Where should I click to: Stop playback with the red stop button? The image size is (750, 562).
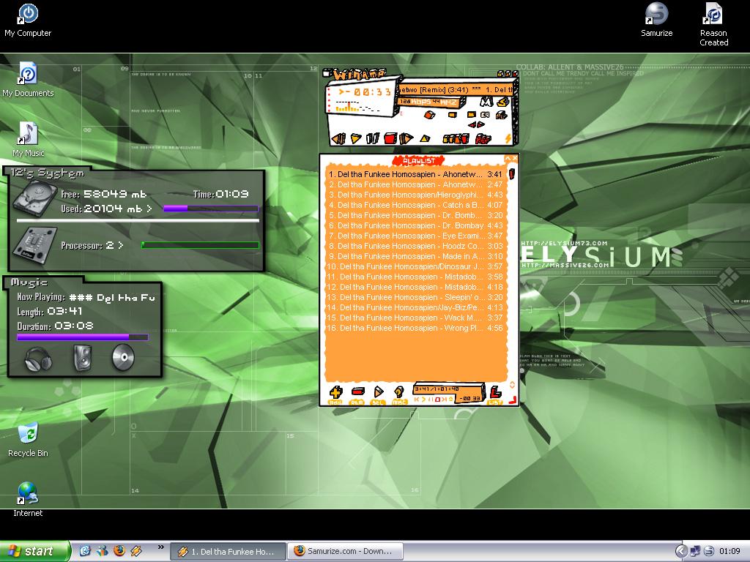point(390,138)
